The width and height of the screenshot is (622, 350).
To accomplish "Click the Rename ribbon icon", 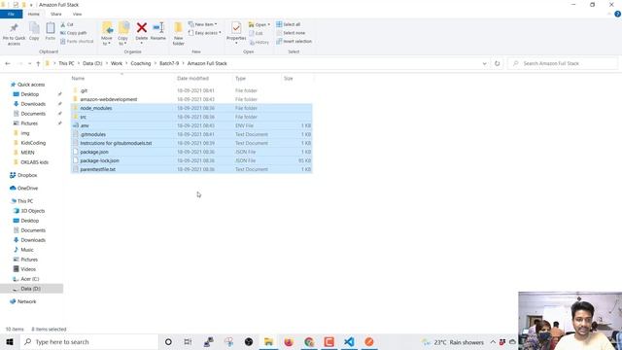I will pyautogui.click(x=158, y=32).
